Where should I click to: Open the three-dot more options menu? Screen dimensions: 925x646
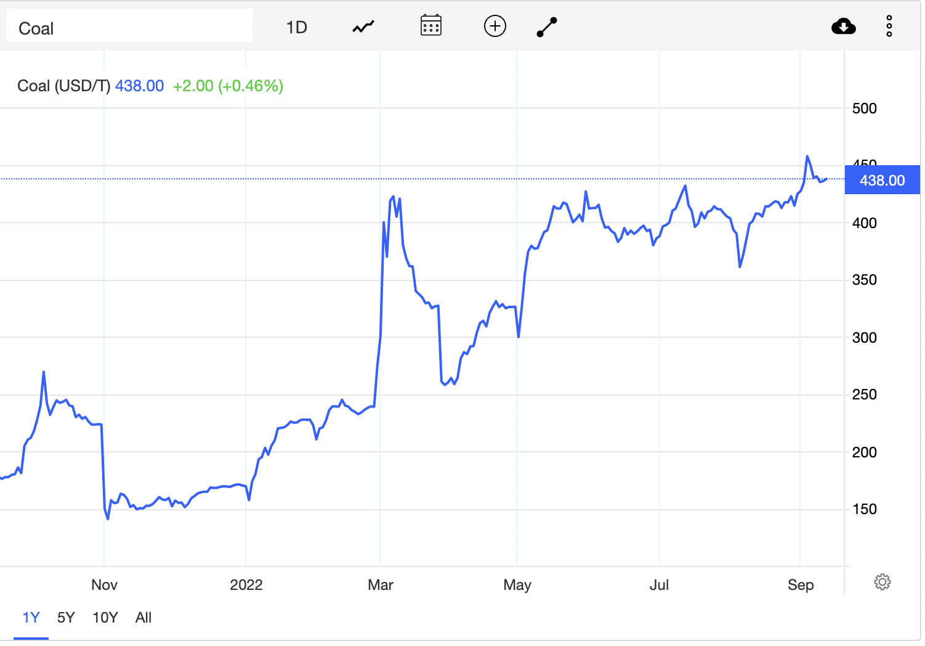pyautogui.click(x=889, y=26)
